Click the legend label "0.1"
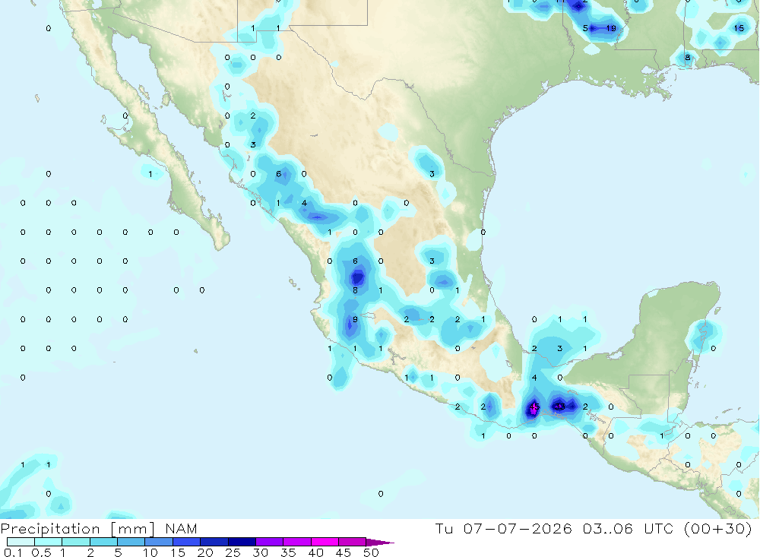This screenshot has height=557, width=760. coord(13,552)
